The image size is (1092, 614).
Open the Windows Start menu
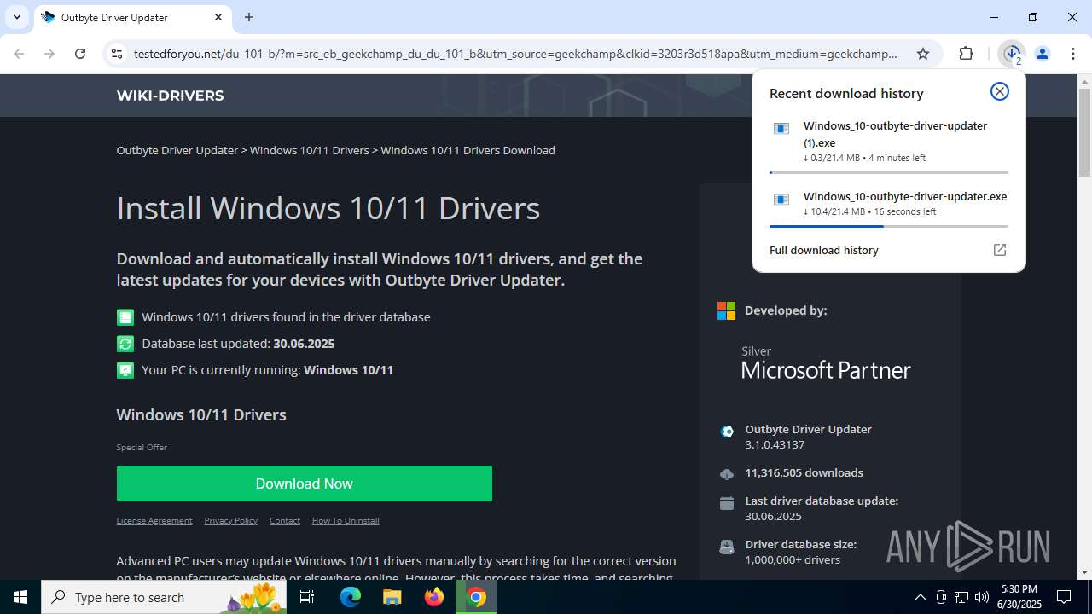[x=20, y=597]
